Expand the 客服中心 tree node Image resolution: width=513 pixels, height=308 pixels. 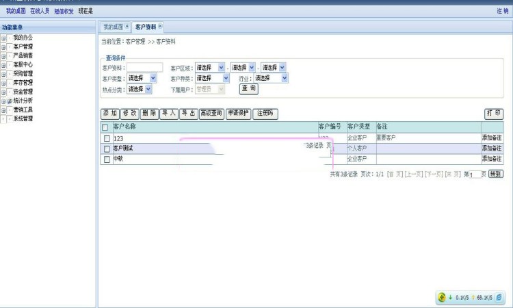pyautogui.click(x=3, y=65)
